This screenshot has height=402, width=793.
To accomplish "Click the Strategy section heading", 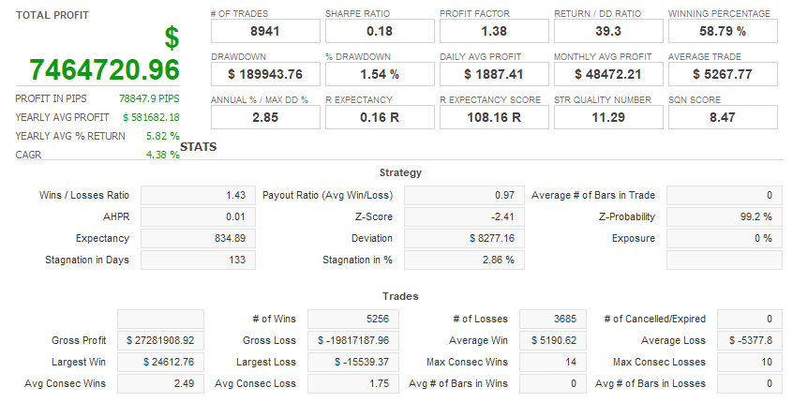I will coord(400,172).
